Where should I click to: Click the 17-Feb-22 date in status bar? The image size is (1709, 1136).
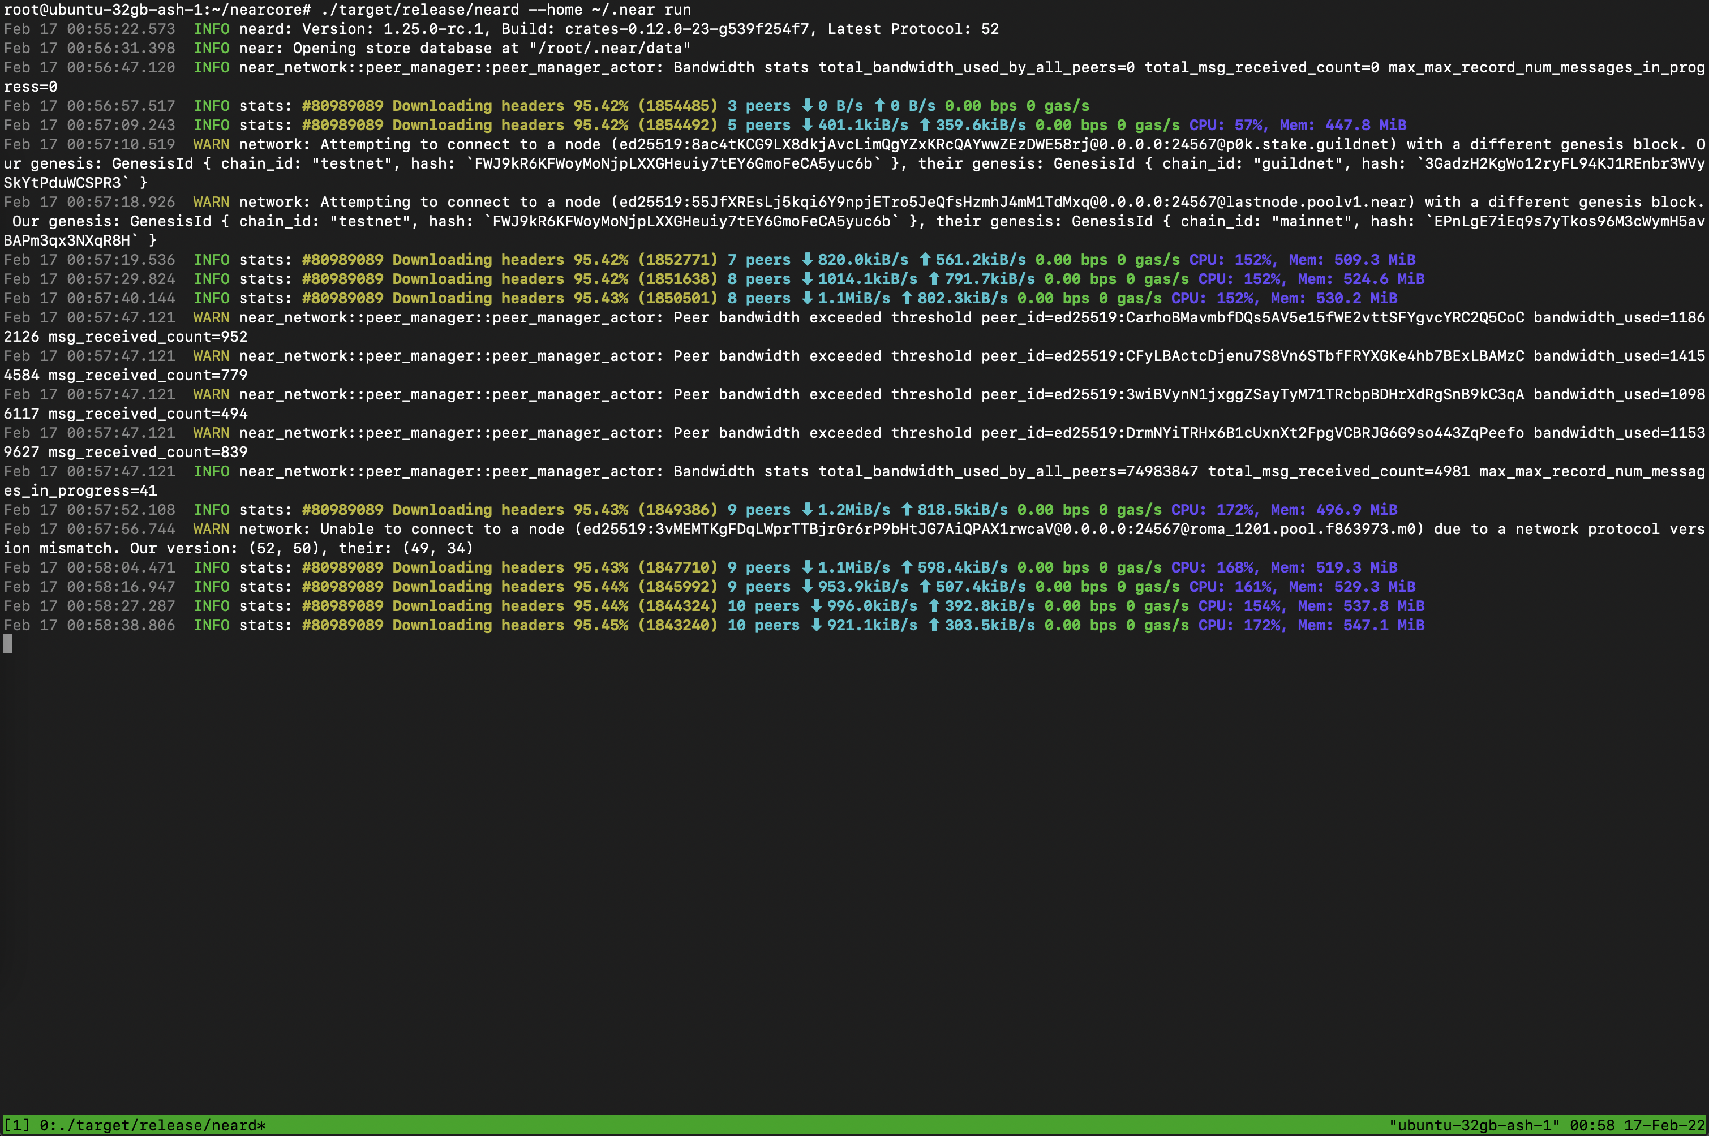pyautogui.click(x=1664, y=1125)
